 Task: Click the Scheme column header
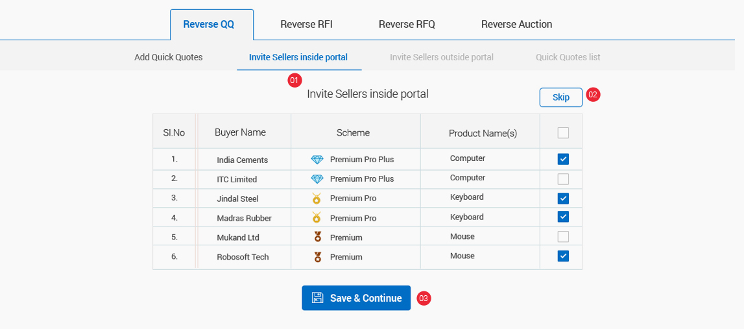(x=353, y=132)
